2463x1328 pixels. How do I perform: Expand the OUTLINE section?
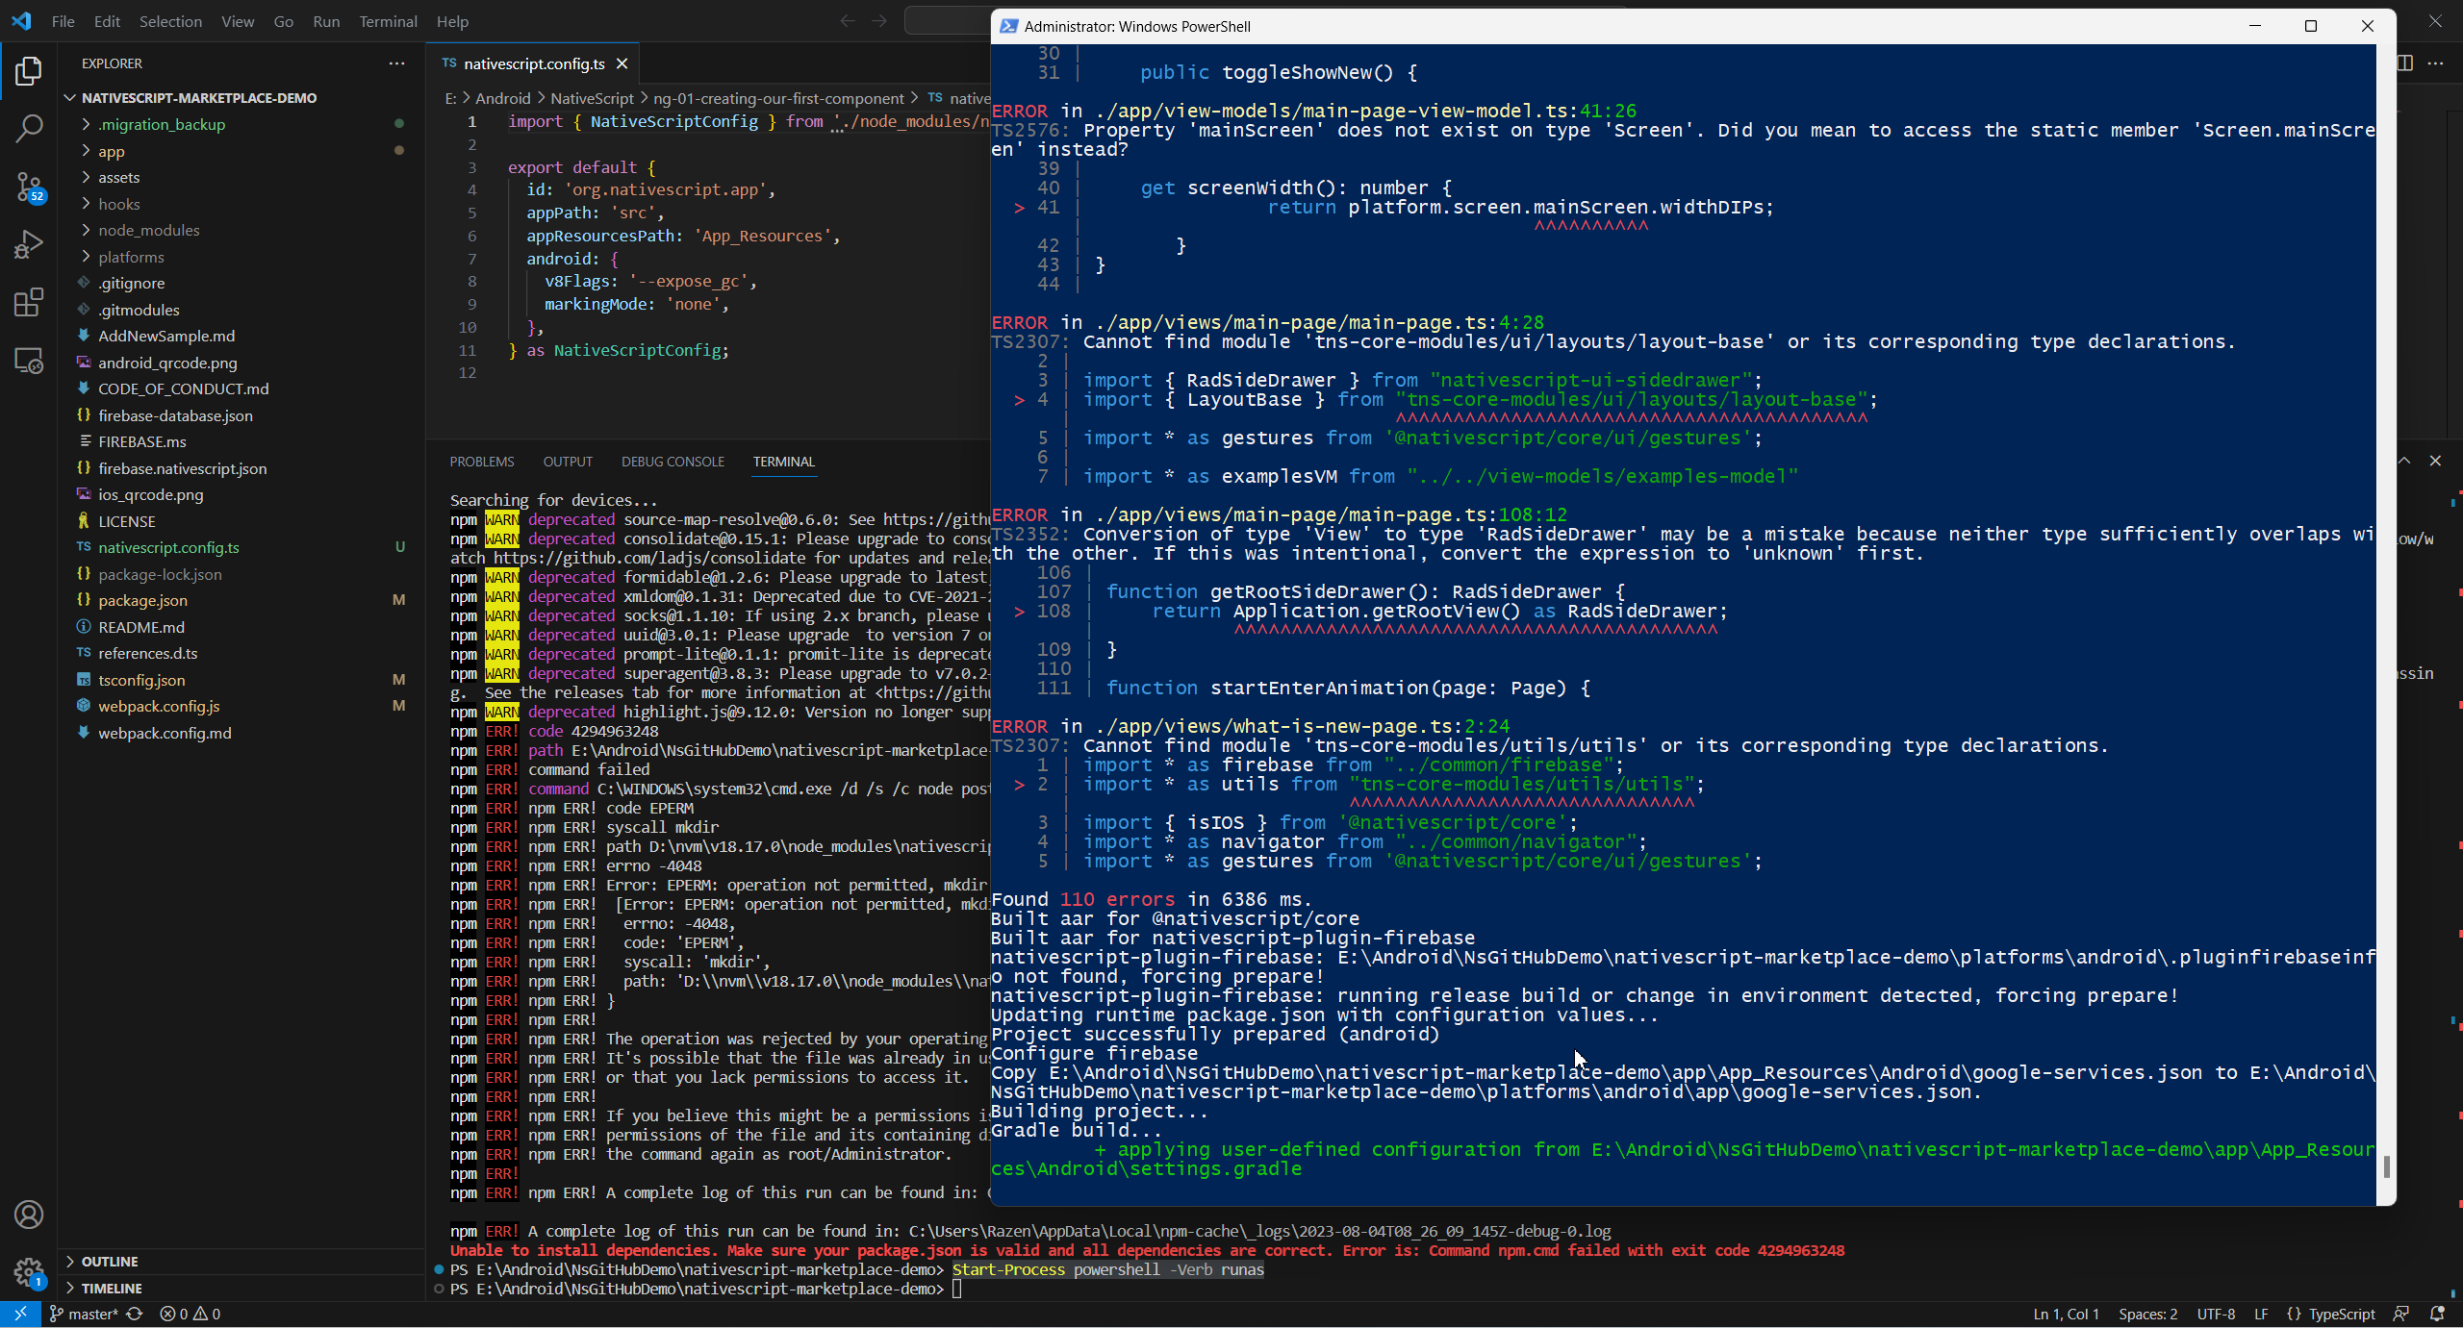[109, 1261]
